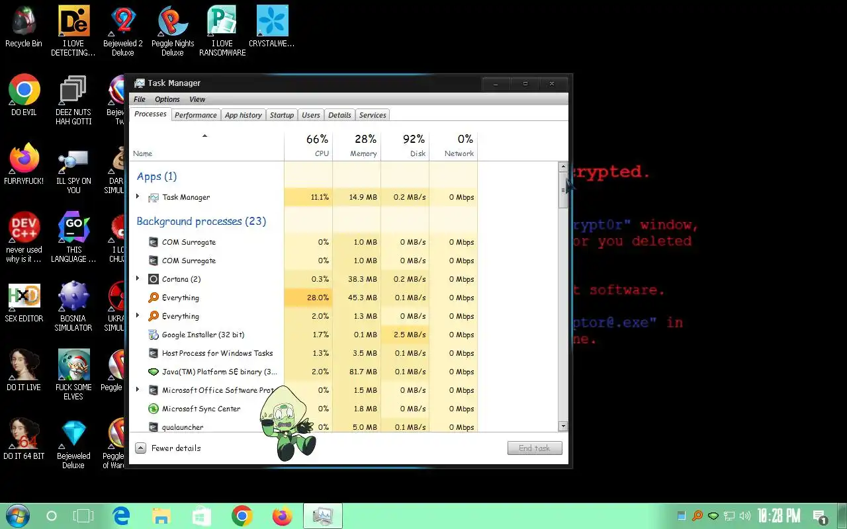Open the Bejeweled Deluxe gem shortcut
This screenshot has height=529, width=847.
tap(73, 444)
